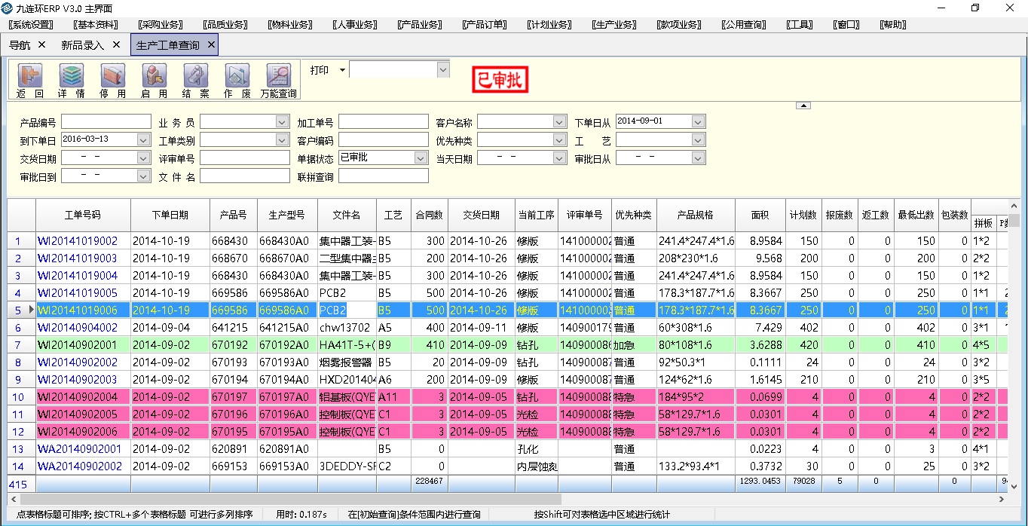
Task: Click the horizontal scrollbar thumb under the table
Action: [x=290, y=499]
